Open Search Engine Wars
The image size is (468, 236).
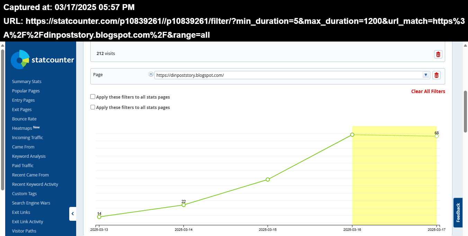coord(31,203)
